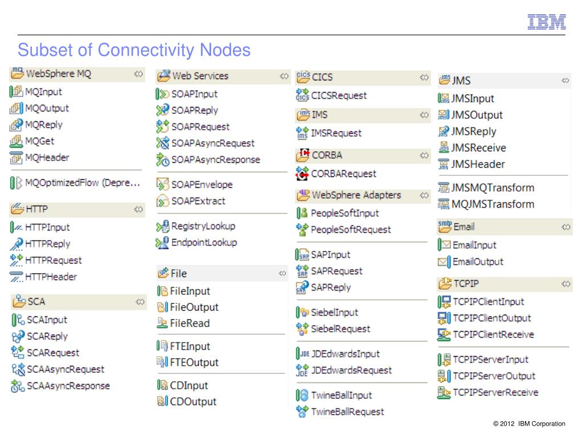The width and height of the screenshot is (583, 437).
Task: Pick the SCAAsyncResponse node icon
Action: 18,386
